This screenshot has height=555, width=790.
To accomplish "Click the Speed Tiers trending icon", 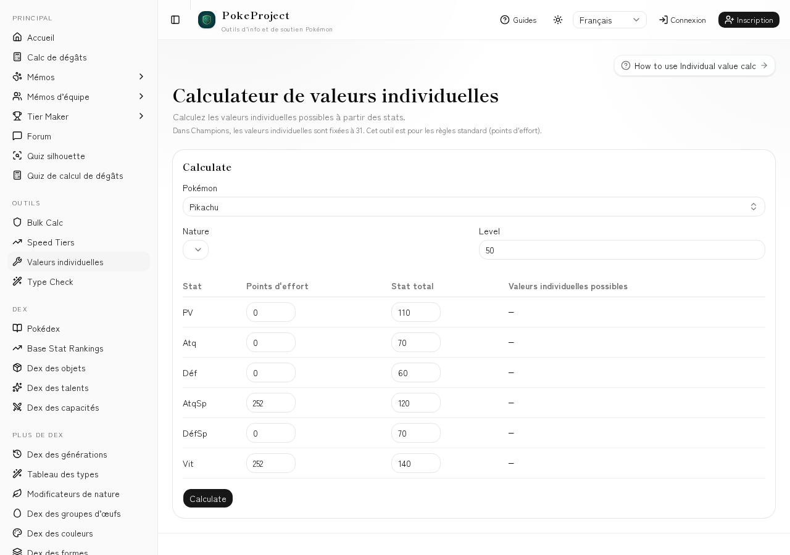I will click(x=17, y=242).
